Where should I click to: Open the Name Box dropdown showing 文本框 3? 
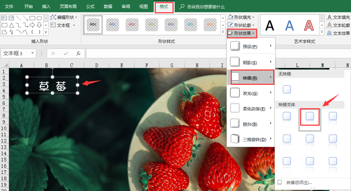(33, 53)
